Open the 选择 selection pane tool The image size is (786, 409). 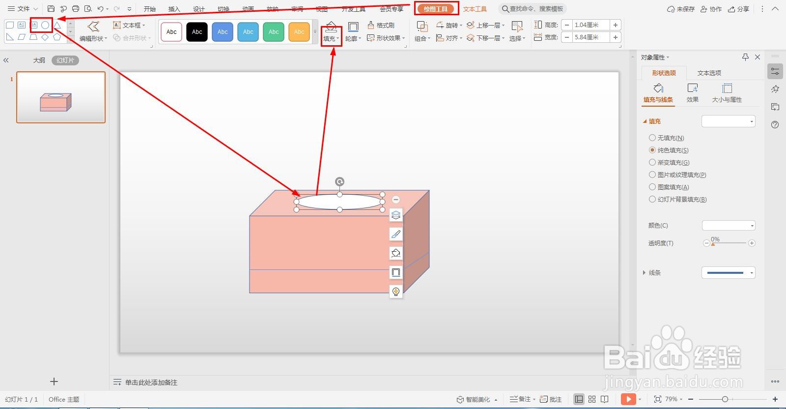[x=517, y=31]
